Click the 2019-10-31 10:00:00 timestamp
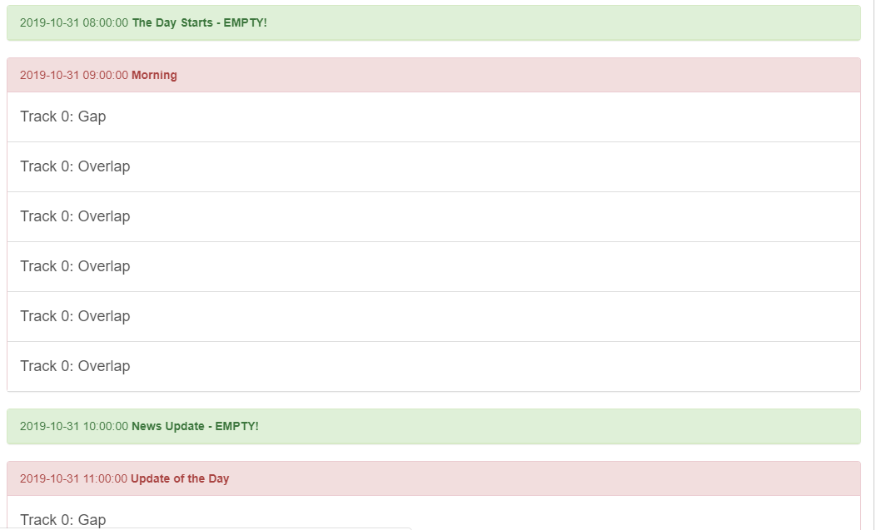 74,426
